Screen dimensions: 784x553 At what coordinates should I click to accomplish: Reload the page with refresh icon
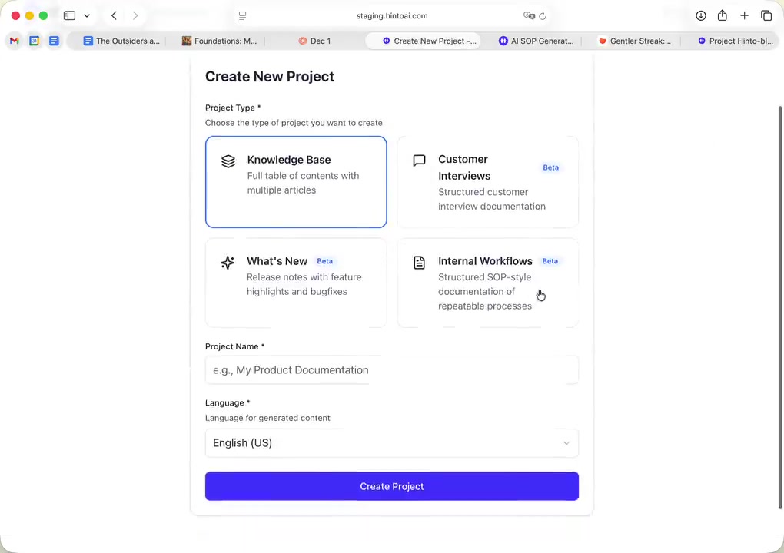[x=543, y=15]
